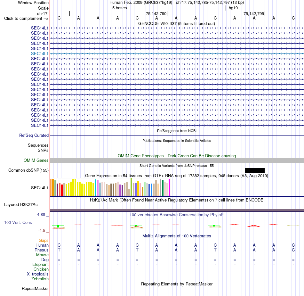Click the purple Layered H3K27Ac signal bar

click(x=177, y=210)
